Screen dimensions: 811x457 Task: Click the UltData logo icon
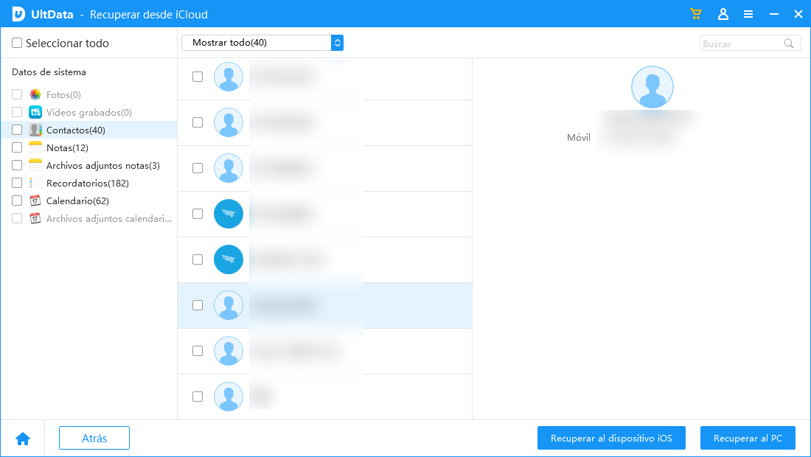18,14
